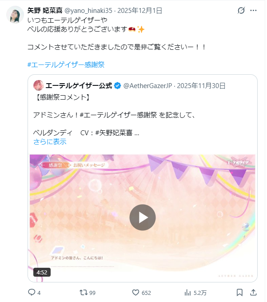
Task: Open the reply icon with 4 comments
Action: coord(32,292)
